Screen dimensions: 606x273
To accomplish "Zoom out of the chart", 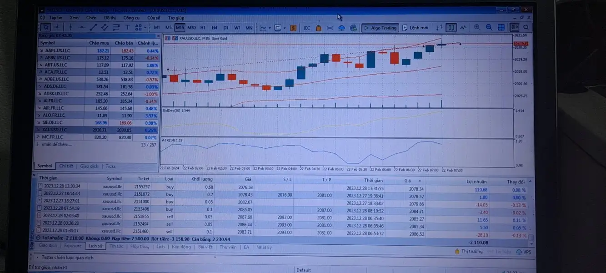I will [489, 28].
